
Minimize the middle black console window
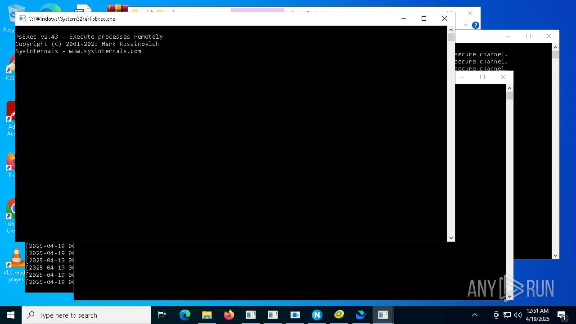[x=462, y=77]
